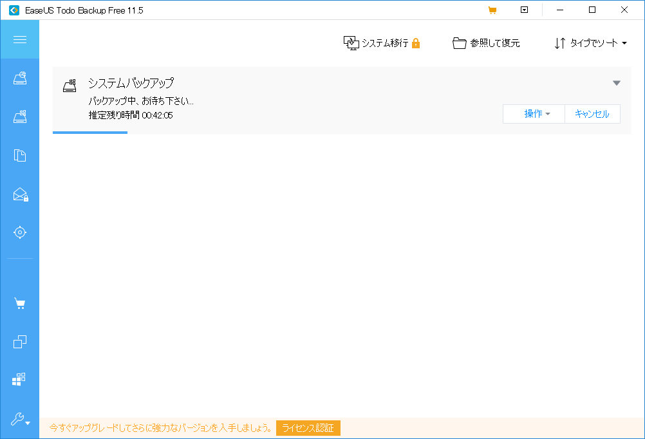Open the Tools wrench menu in the sidebar

point(20,419)
